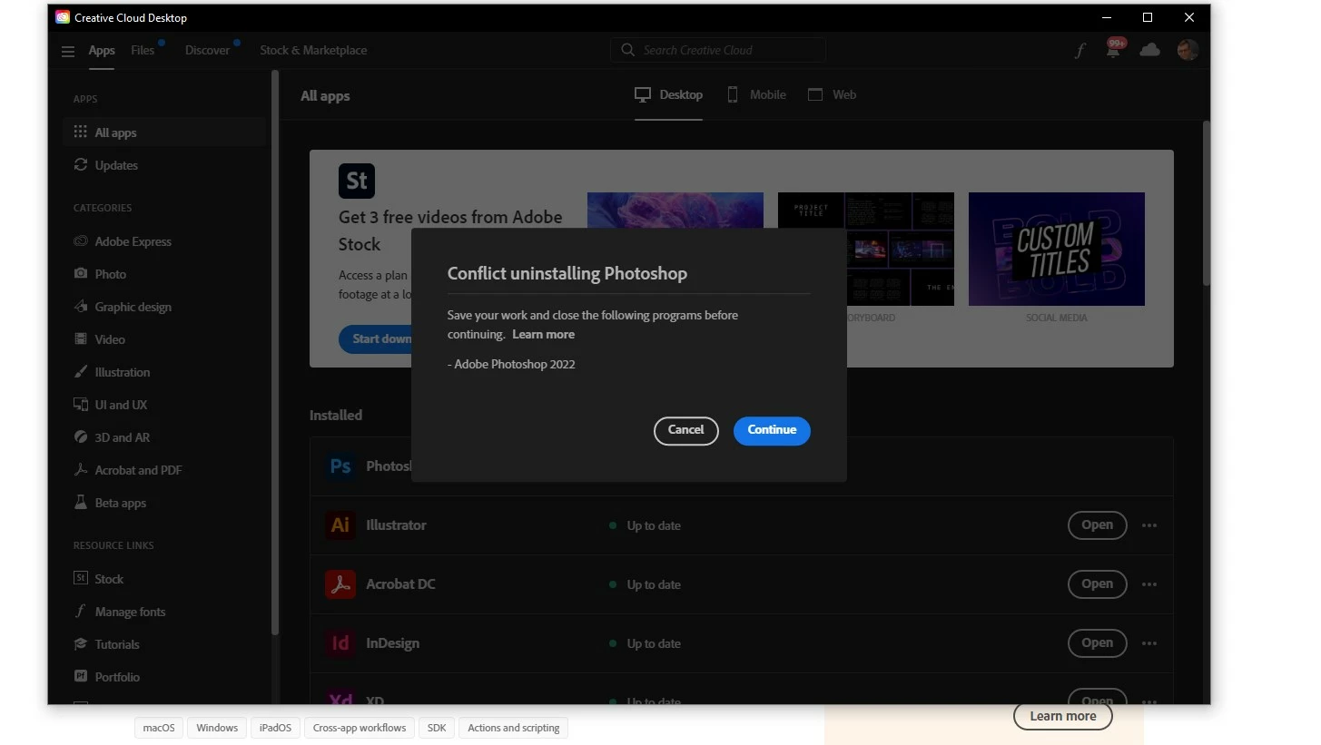
Task: Select the Desktop apps tab
Action: pos(668,95)
